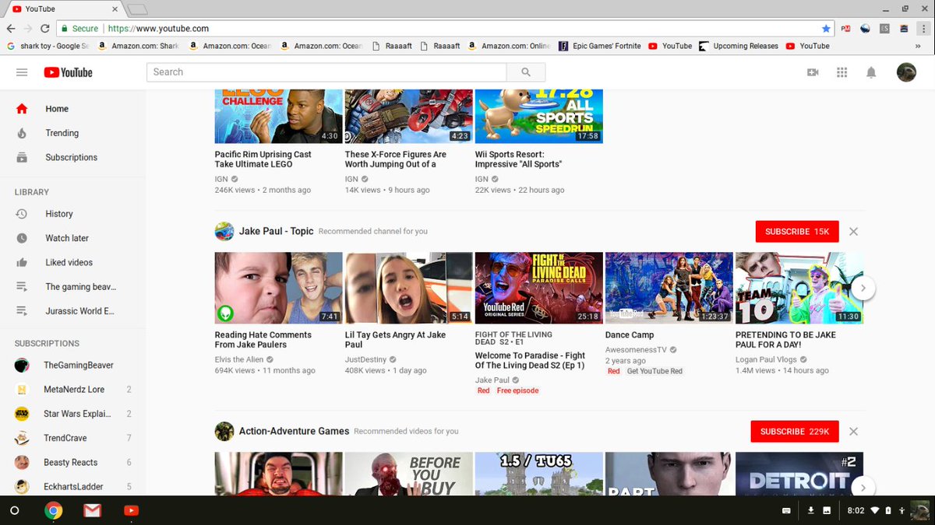Image resolution: width=935 pixels, height=525 pixels.
Task: Click the search magnifier button
Action: (x=526, y=72)
